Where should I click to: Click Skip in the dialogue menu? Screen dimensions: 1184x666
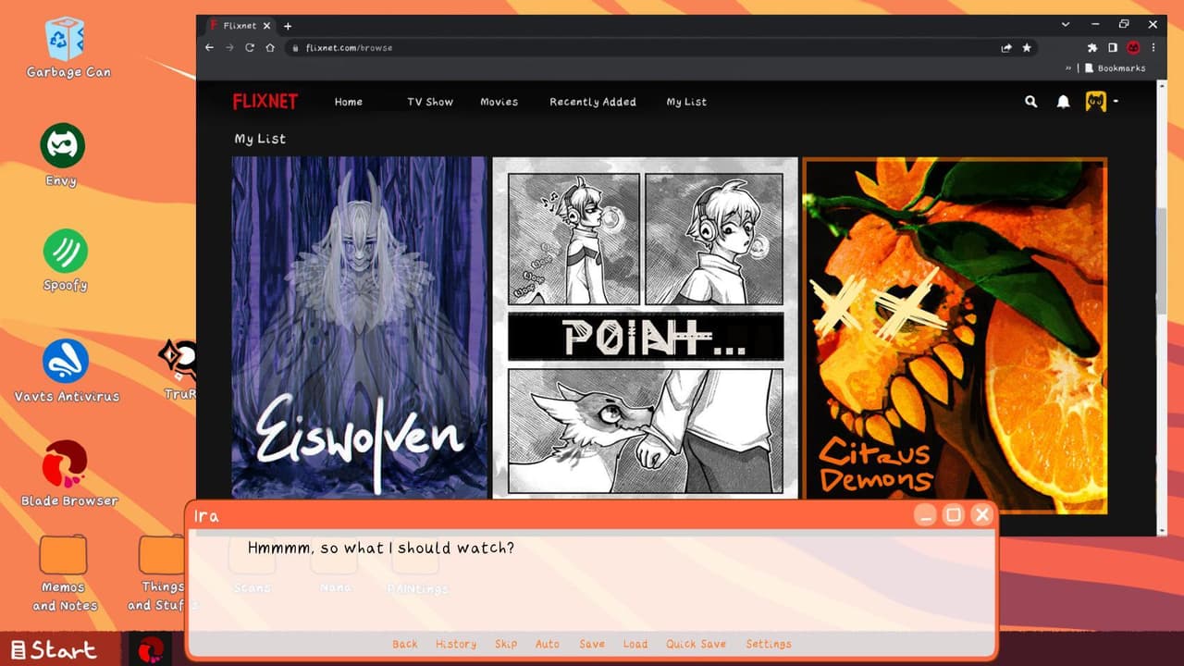point(506,644)
